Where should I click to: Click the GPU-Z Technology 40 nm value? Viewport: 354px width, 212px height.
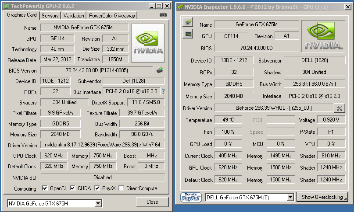coord(57,49)
